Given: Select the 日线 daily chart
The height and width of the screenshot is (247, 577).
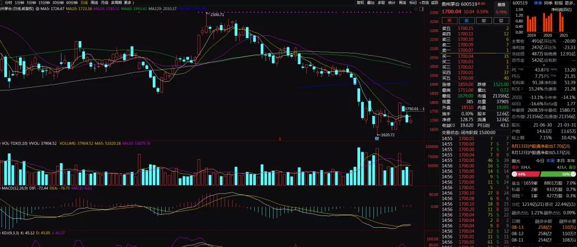Looking at the screenshot, I should coord(84,3).
